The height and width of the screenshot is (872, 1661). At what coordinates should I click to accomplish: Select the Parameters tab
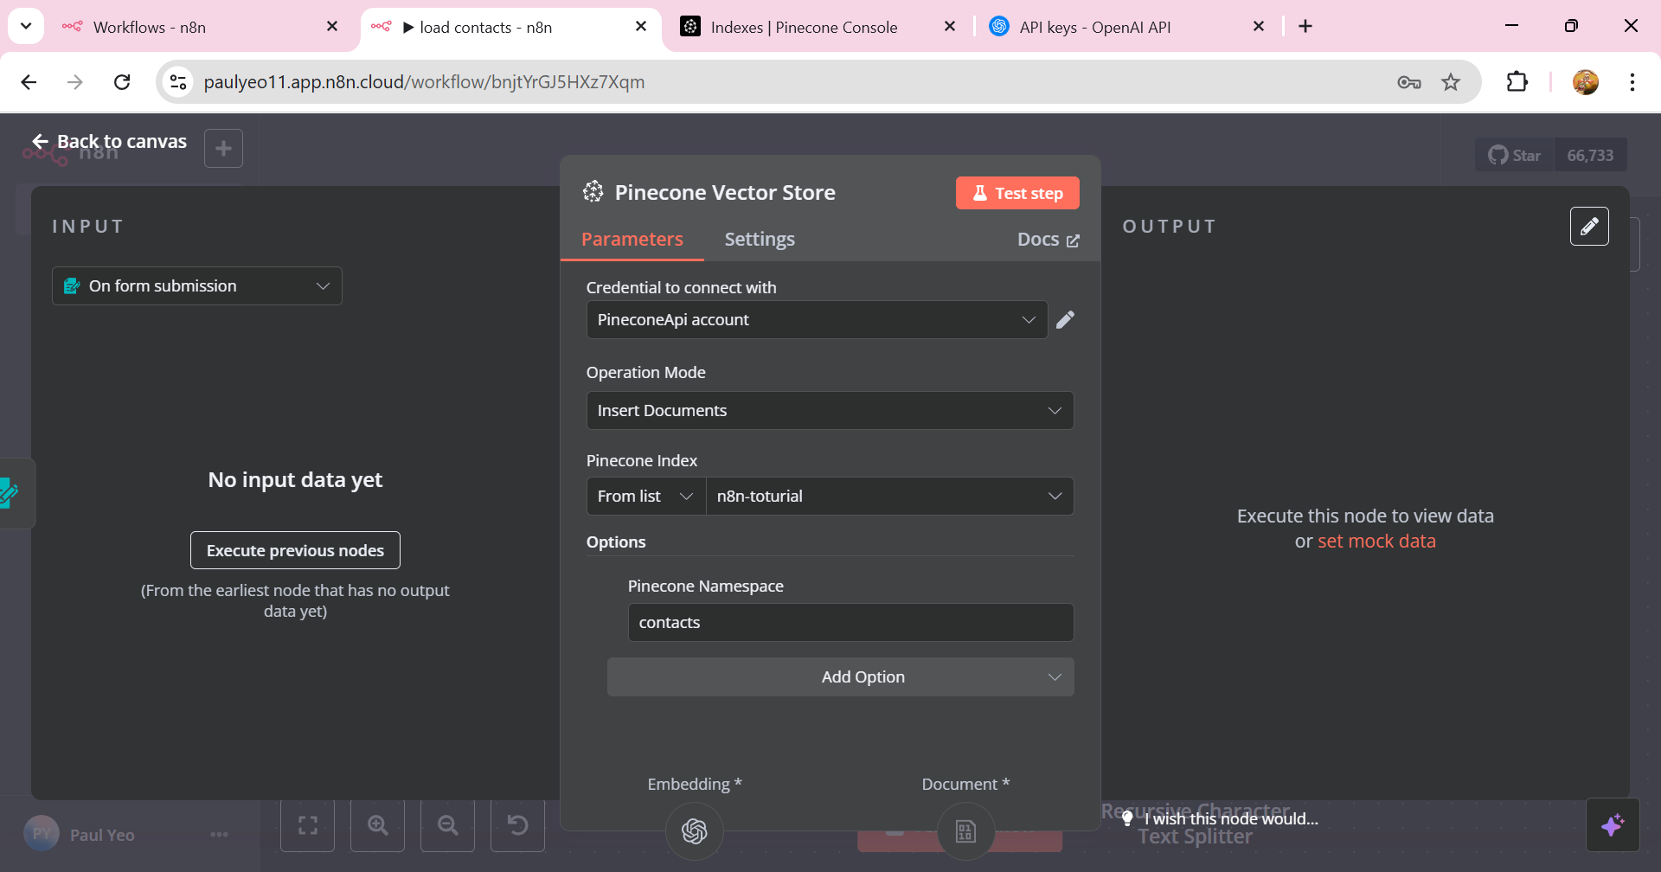[632, 240]
